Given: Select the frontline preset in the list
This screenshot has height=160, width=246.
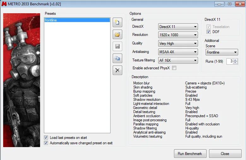Looking at the screenshot, I should pos(77,20).
